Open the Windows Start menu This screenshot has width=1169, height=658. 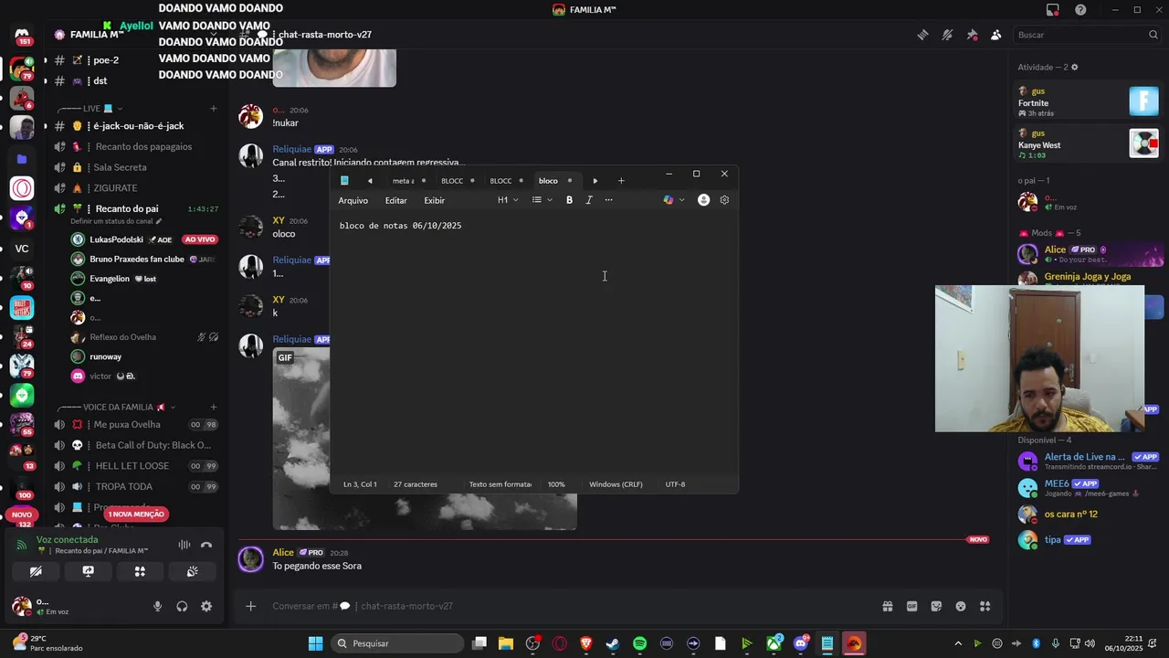click(315, 643)
